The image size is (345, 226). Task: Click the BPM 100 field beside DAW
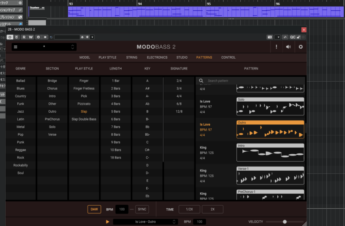coord(122,209)
